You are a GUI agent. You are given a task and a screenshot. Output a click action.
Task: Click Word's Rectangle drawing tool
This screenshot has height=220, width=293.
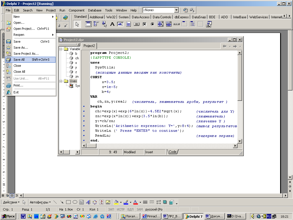68,202
